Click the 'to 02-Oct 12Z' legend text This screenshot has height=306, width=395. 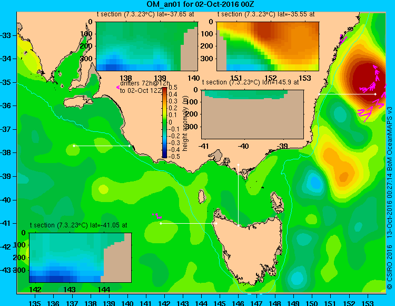(x=141, y=91)
